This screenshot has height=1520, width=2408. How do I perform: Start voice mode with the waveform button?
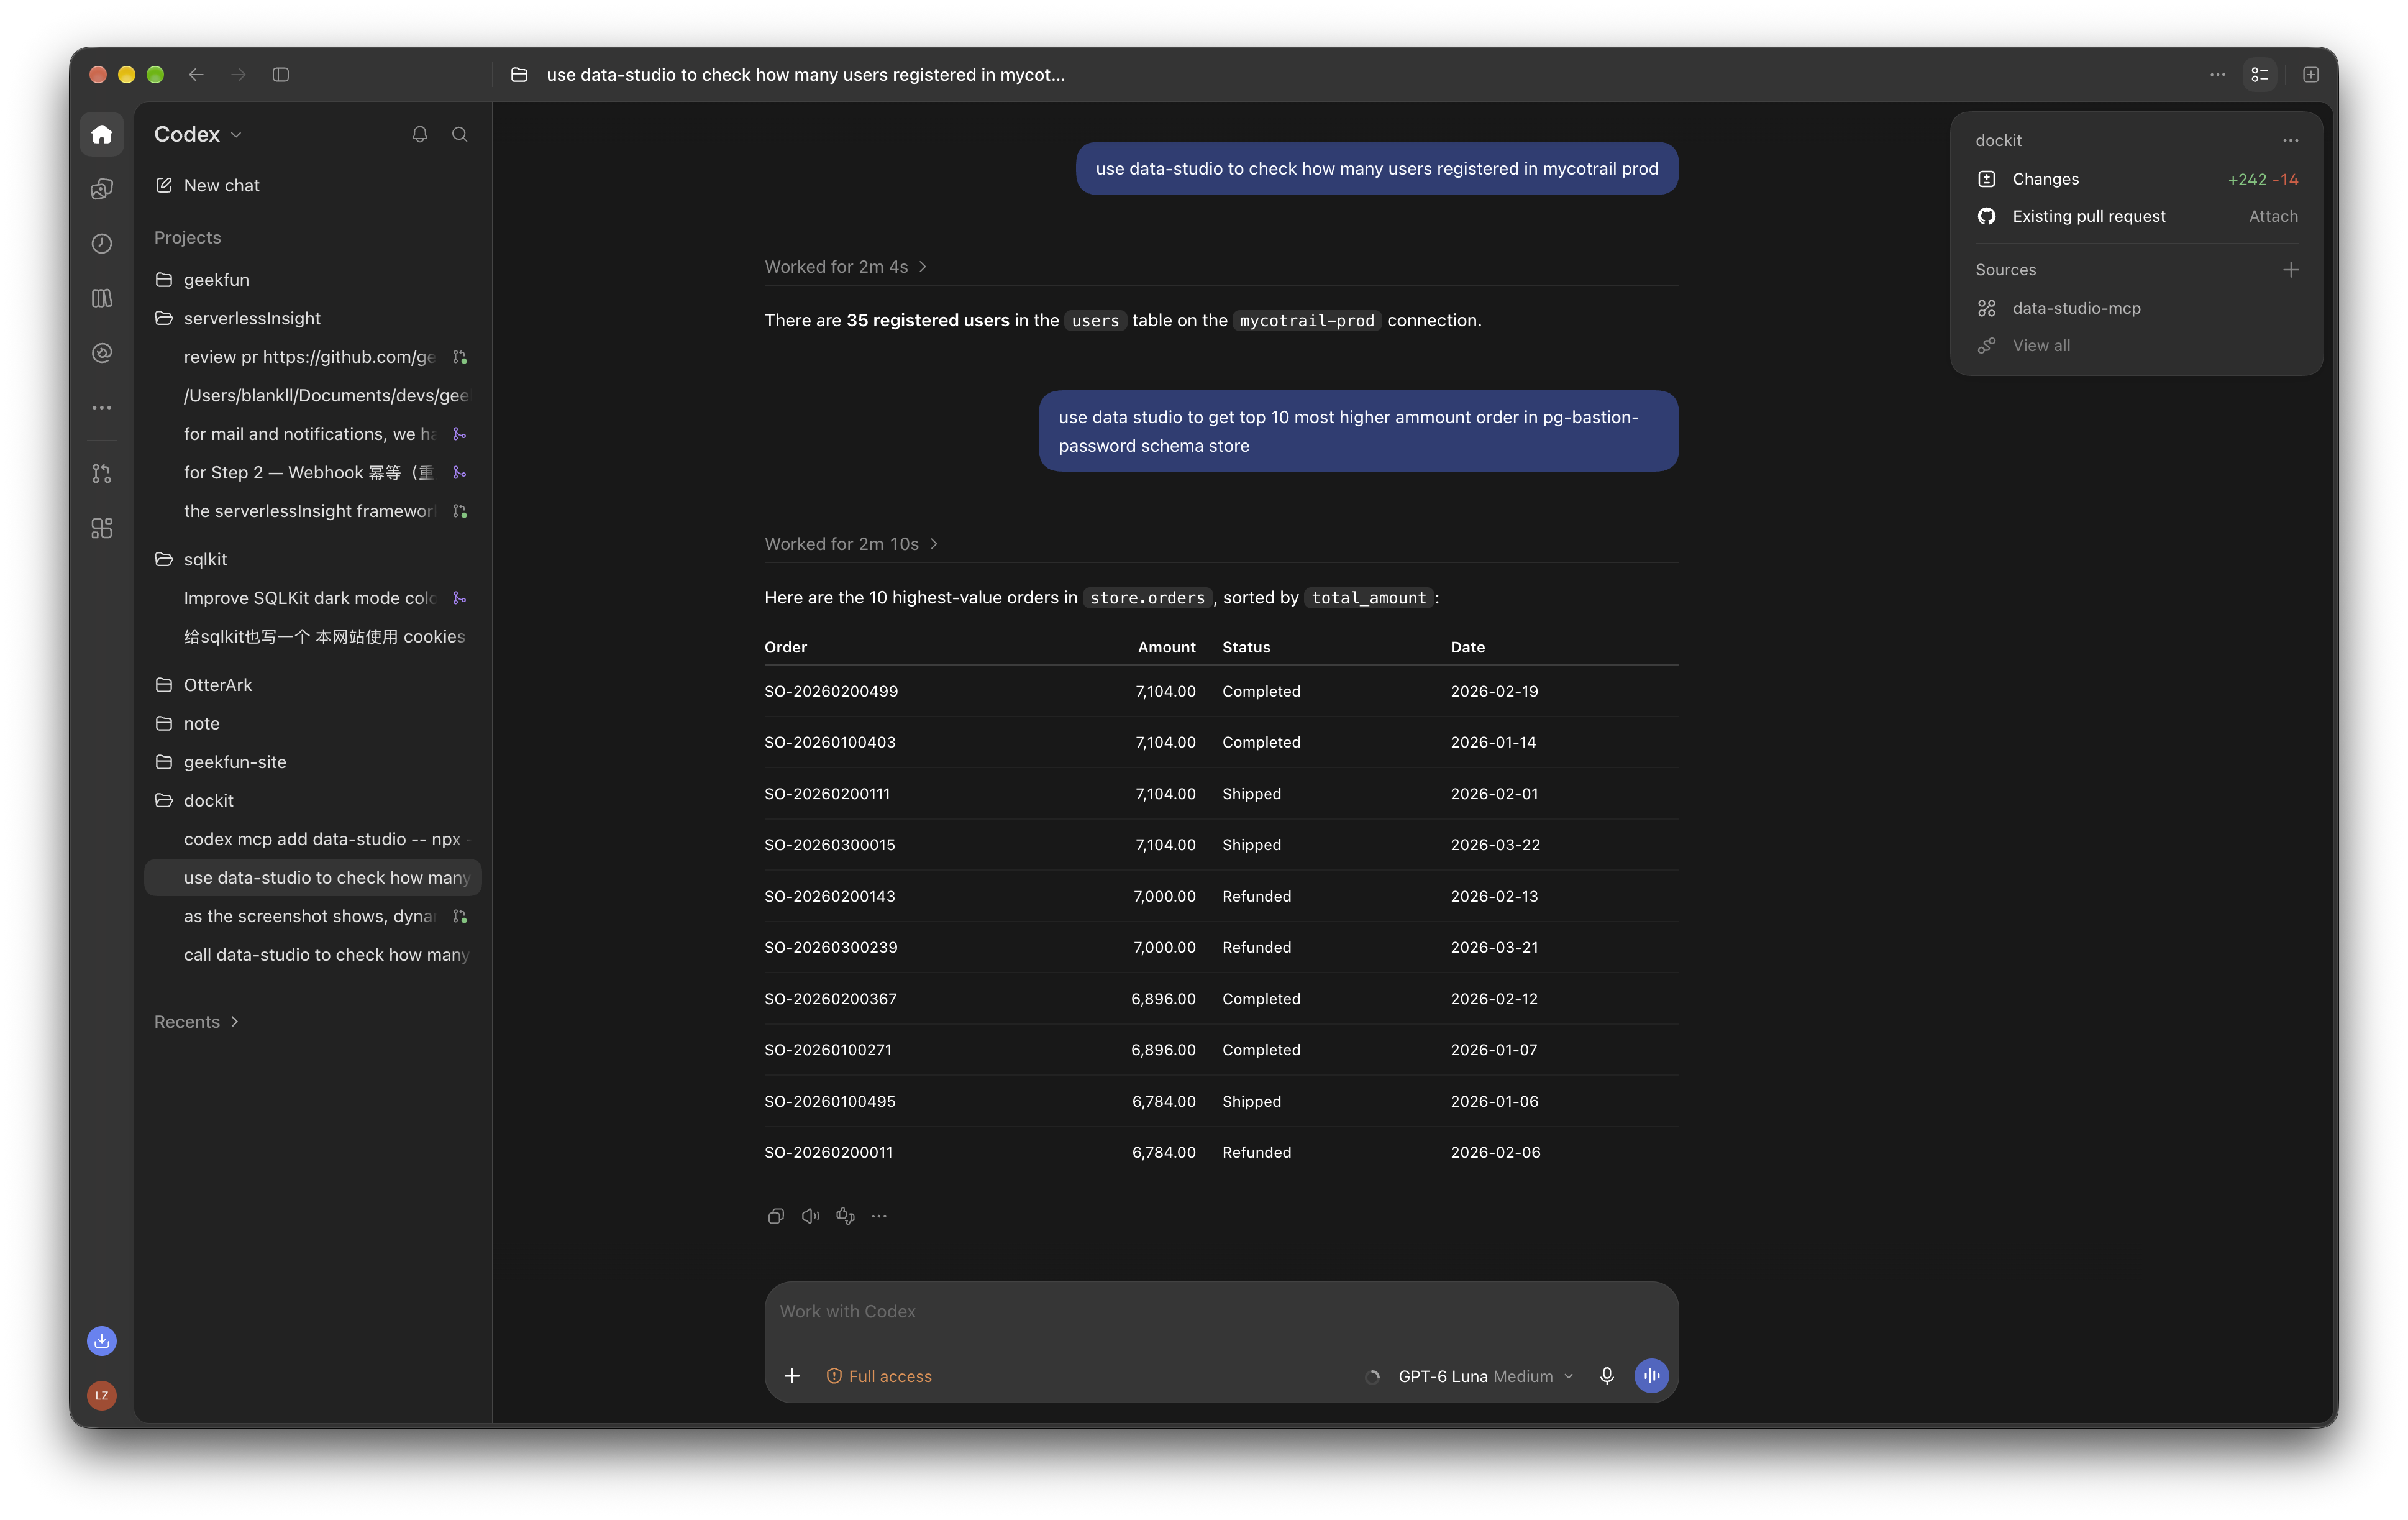tap(1652, 1376)
